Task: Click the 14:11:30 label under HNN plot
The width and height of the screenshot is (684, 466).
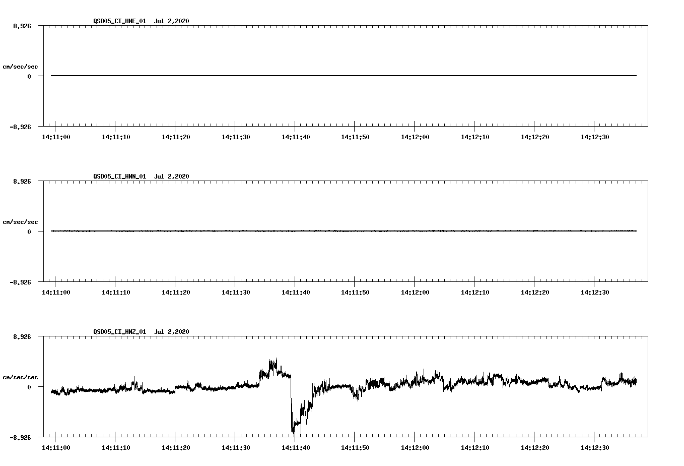Action: (235, 293)
